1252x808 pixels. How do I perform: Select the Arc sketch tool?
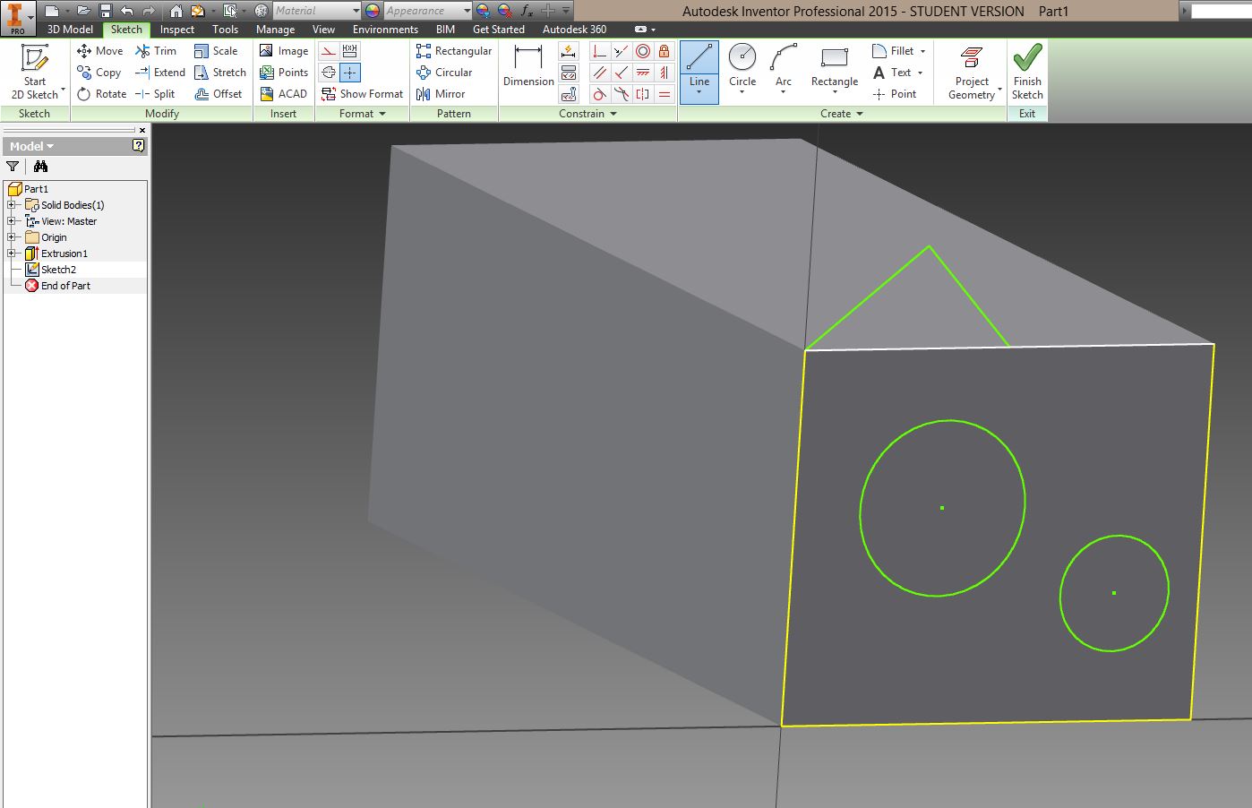pos(784,71)
